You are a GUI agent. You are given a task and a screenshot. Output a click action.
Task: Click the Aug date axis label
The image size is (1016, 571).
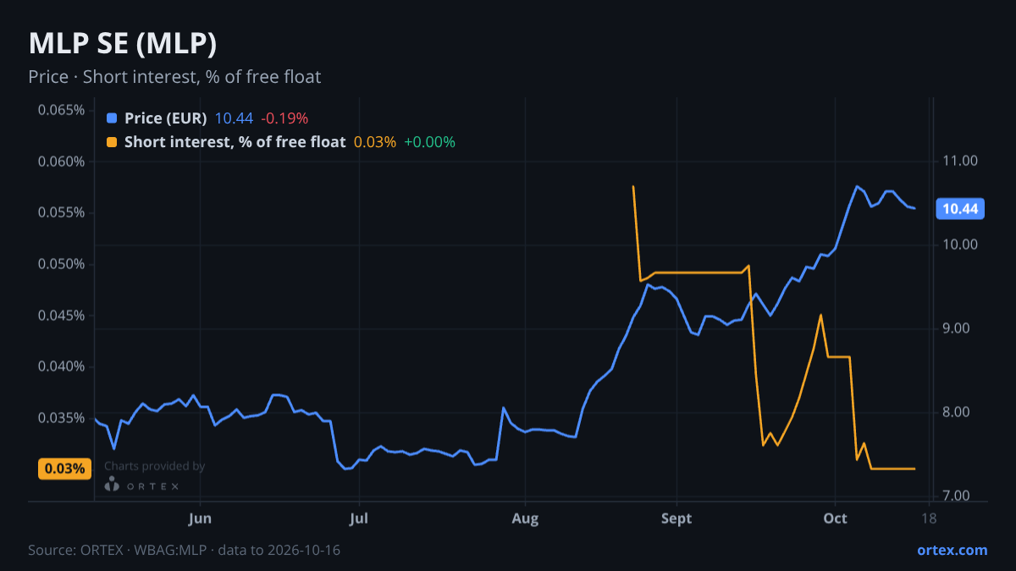pyautogui.click(x=526, y=519)
